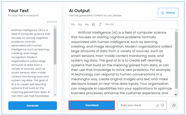This screenshot has width=186, height=115.
Task: Click the up arrow of the Your Text scrollbar
Action: click(x=55, y=27)
